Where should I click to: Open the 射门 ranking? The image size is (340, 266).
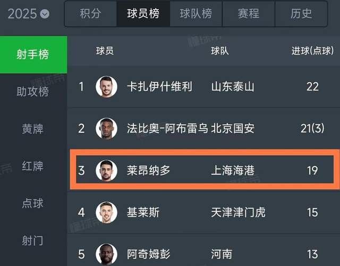(33, 241)
